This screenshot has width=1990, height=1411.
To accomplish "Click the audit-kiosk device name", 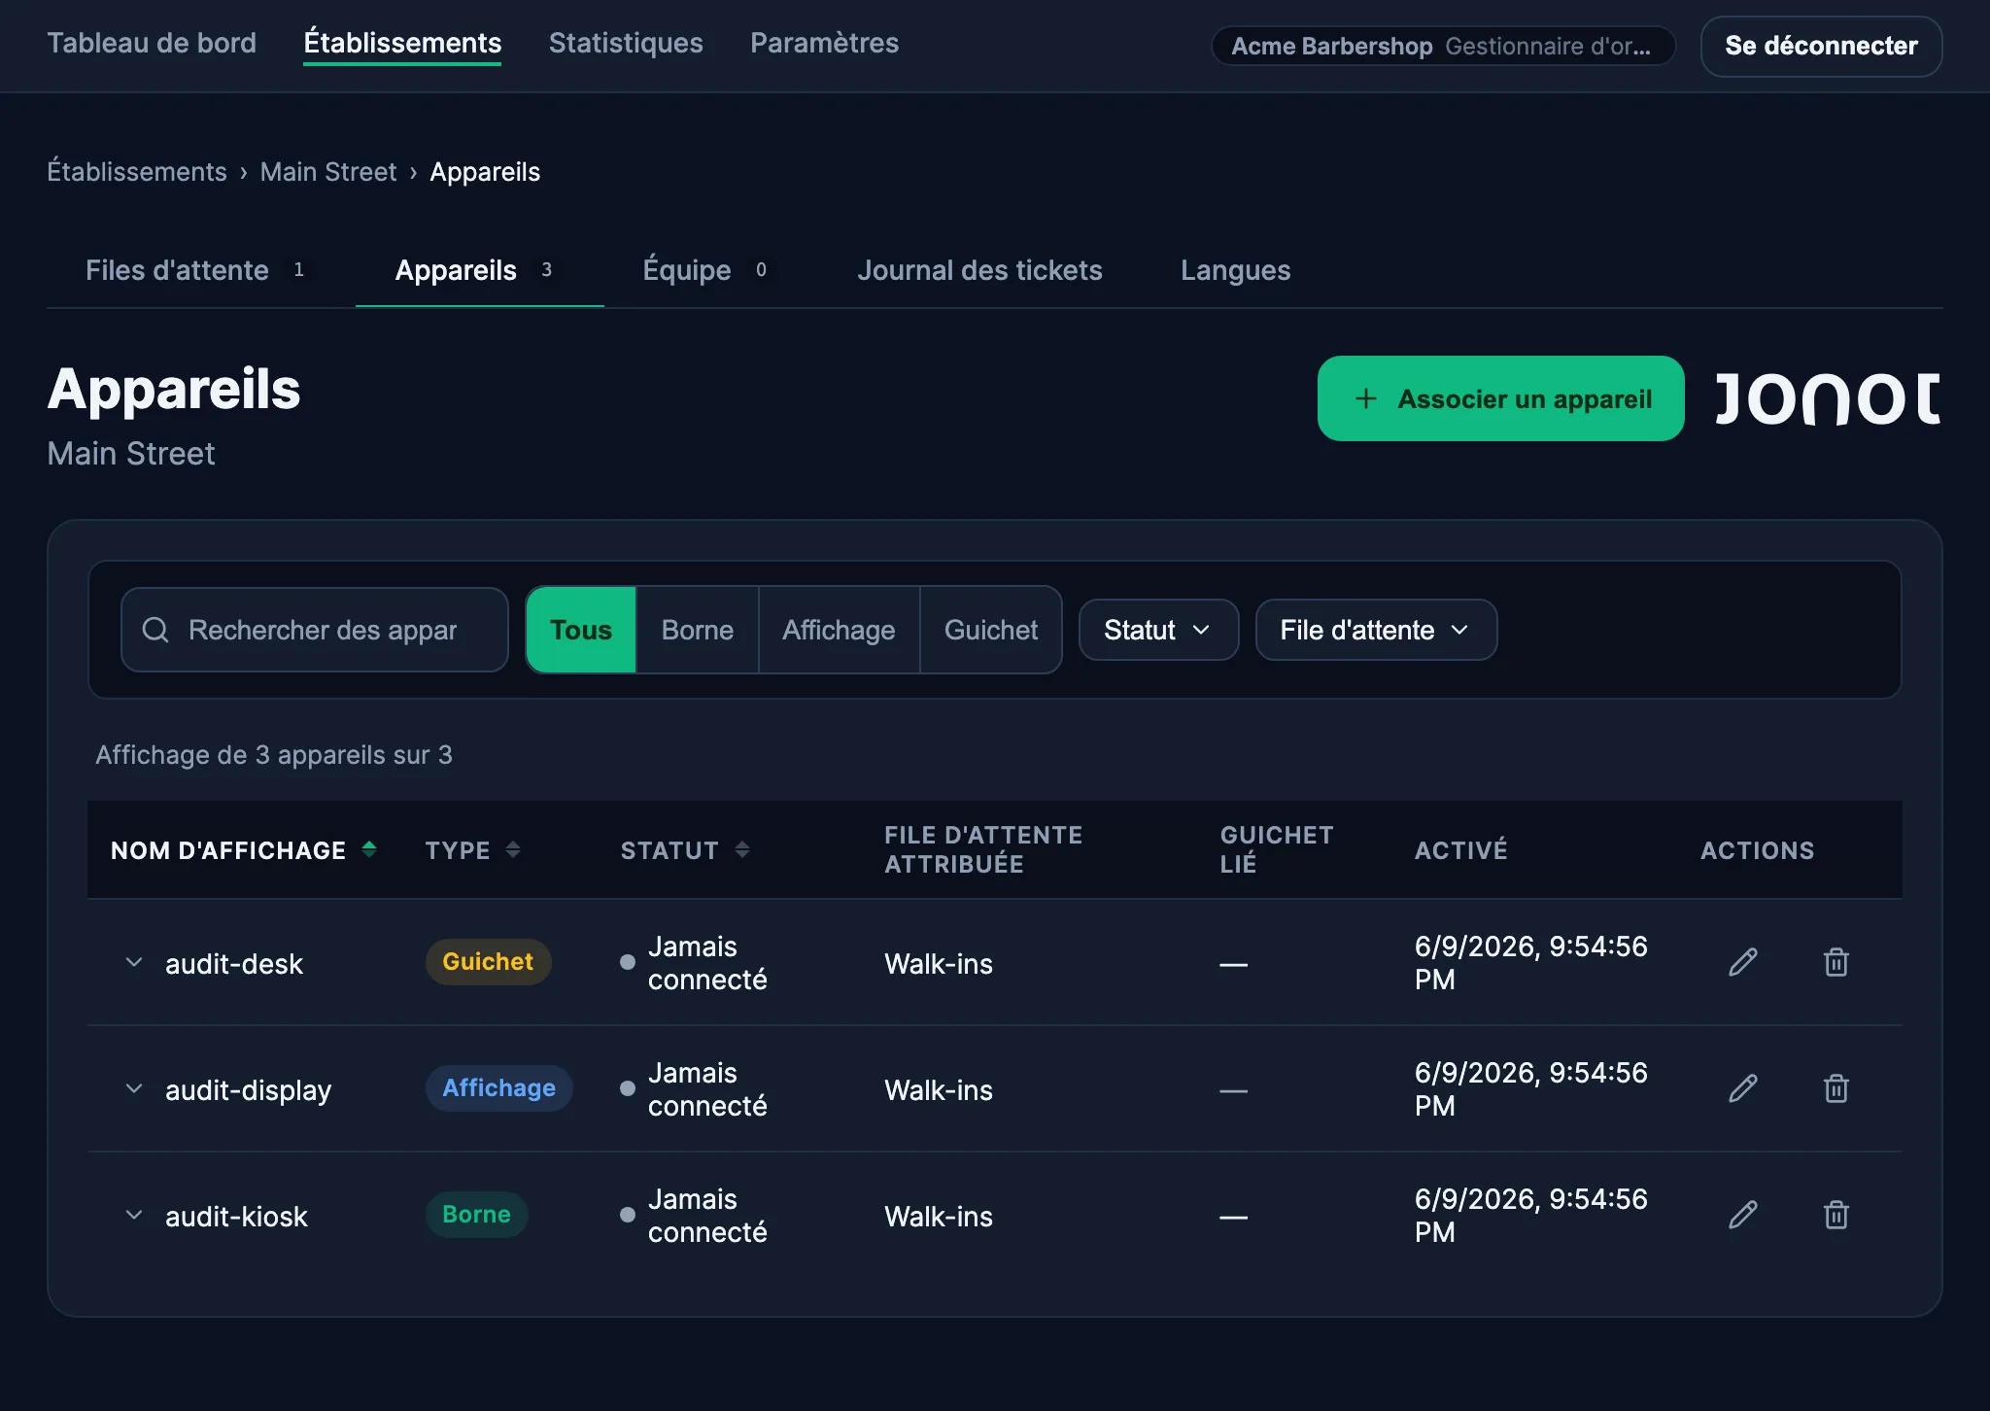I will coord(236,1217).
